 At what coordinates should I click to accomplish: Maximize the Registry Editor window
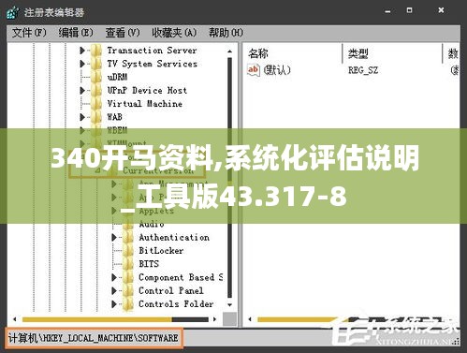pos(410,10)
